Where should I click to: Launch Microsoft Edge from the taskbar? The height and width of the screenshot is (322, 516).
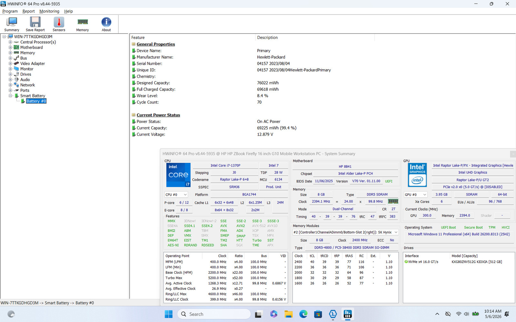tap(303, 314)
